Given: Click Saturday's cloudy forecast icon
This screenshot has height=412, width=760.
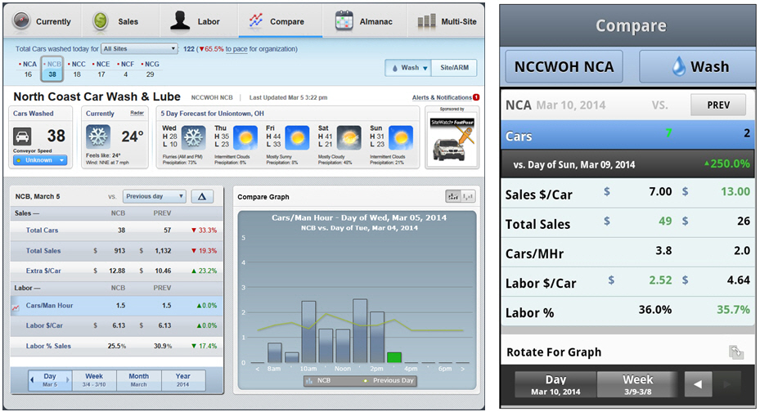Looking at the screenshot, I should pyautogui.click(x=349, y=137).
